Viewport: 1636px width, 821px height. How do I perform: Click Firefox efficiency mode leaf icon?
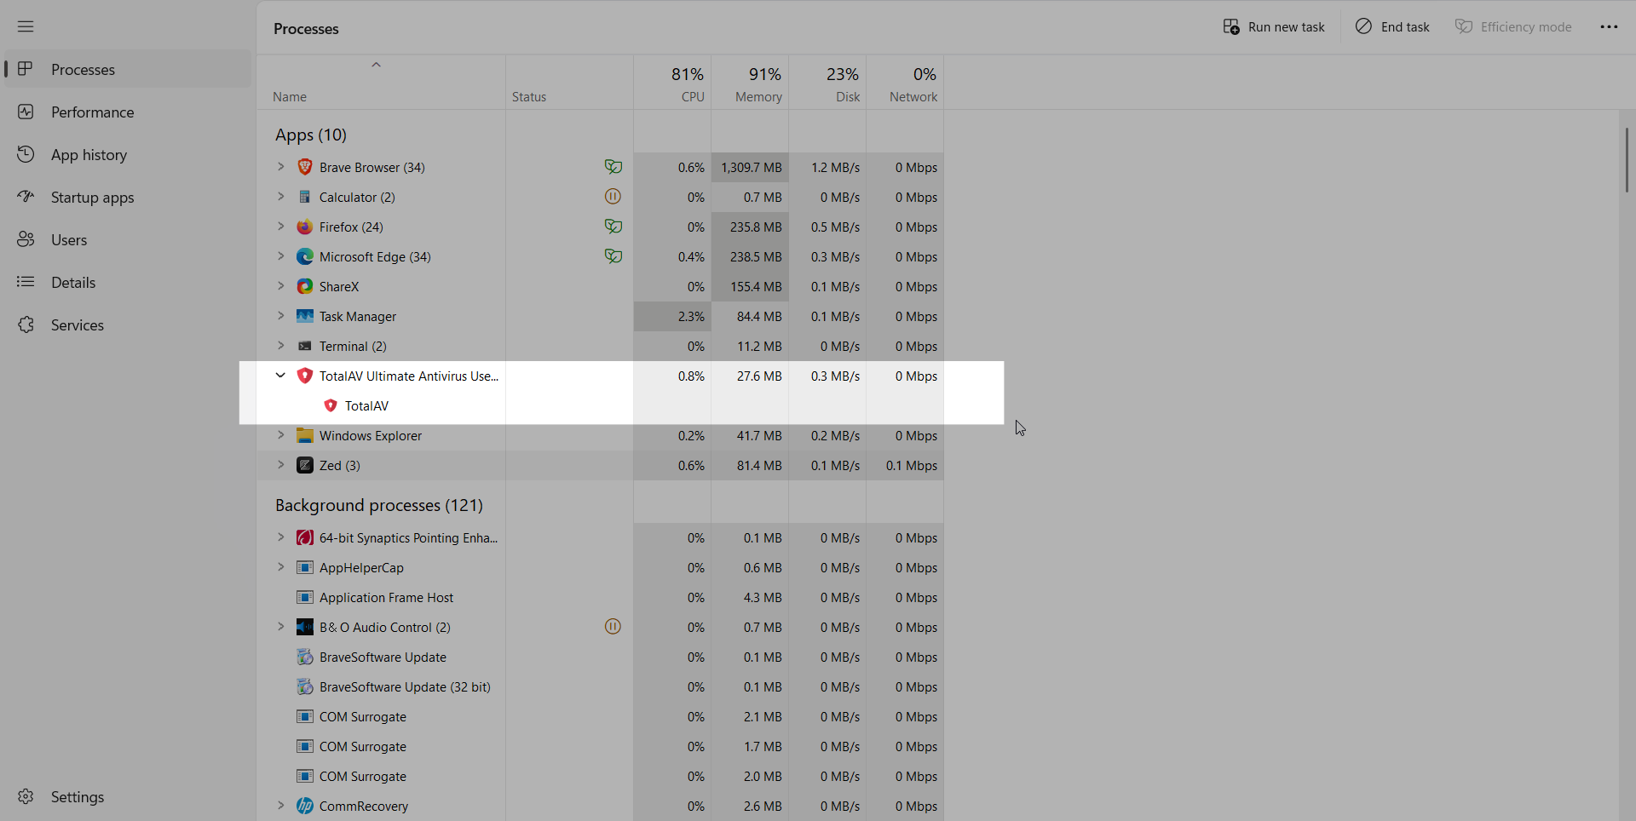[x=613, y=227]
